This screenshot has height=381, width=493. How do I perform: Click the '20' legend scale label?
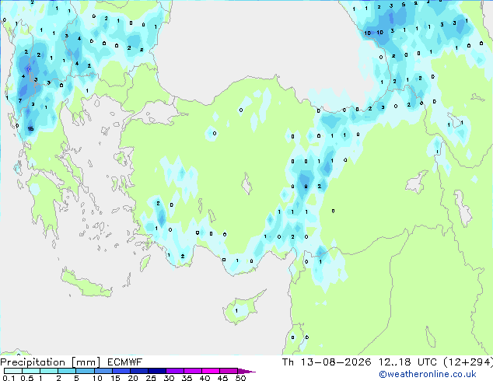tap(133, 378)
